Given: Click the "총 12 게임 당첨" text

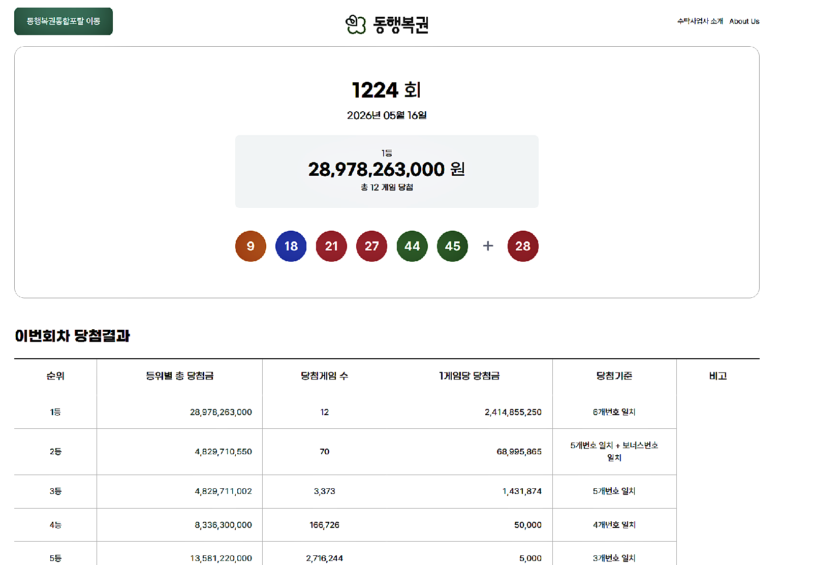Looking at the screenshot, I should [387, 187].
